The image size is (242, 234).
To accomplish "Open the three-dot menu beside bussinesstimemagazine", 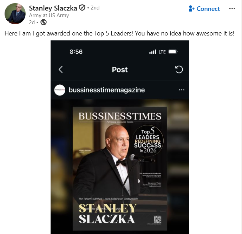I will [182, 90].
